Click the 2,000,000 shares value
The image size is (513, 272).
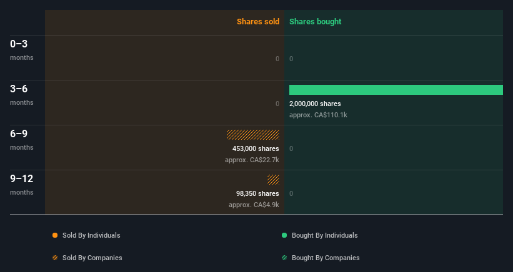(315, 104)
